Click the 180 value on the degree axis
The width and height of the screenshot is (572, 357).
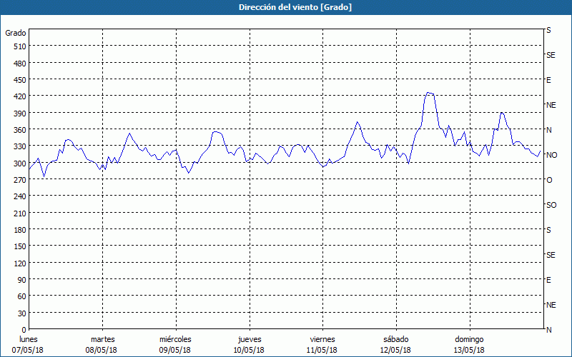click(x=21, y=230)
